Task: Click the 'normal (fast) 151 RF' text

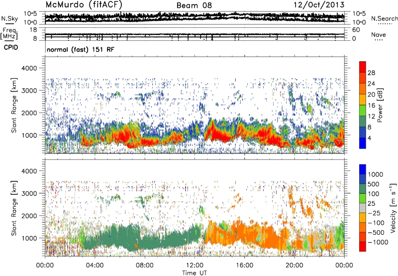Action: tap(81, 49)
